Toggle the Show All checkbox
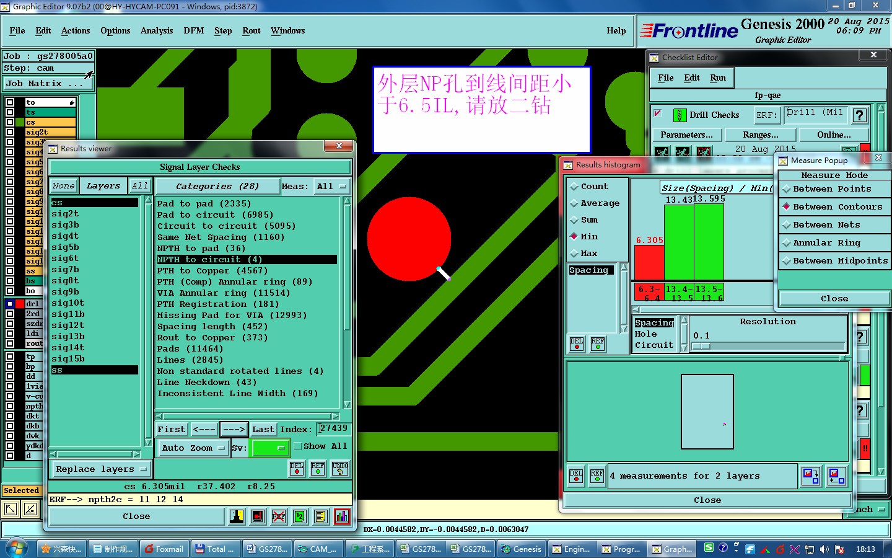This screenshot has height=558, width=892. coord(298,446)
